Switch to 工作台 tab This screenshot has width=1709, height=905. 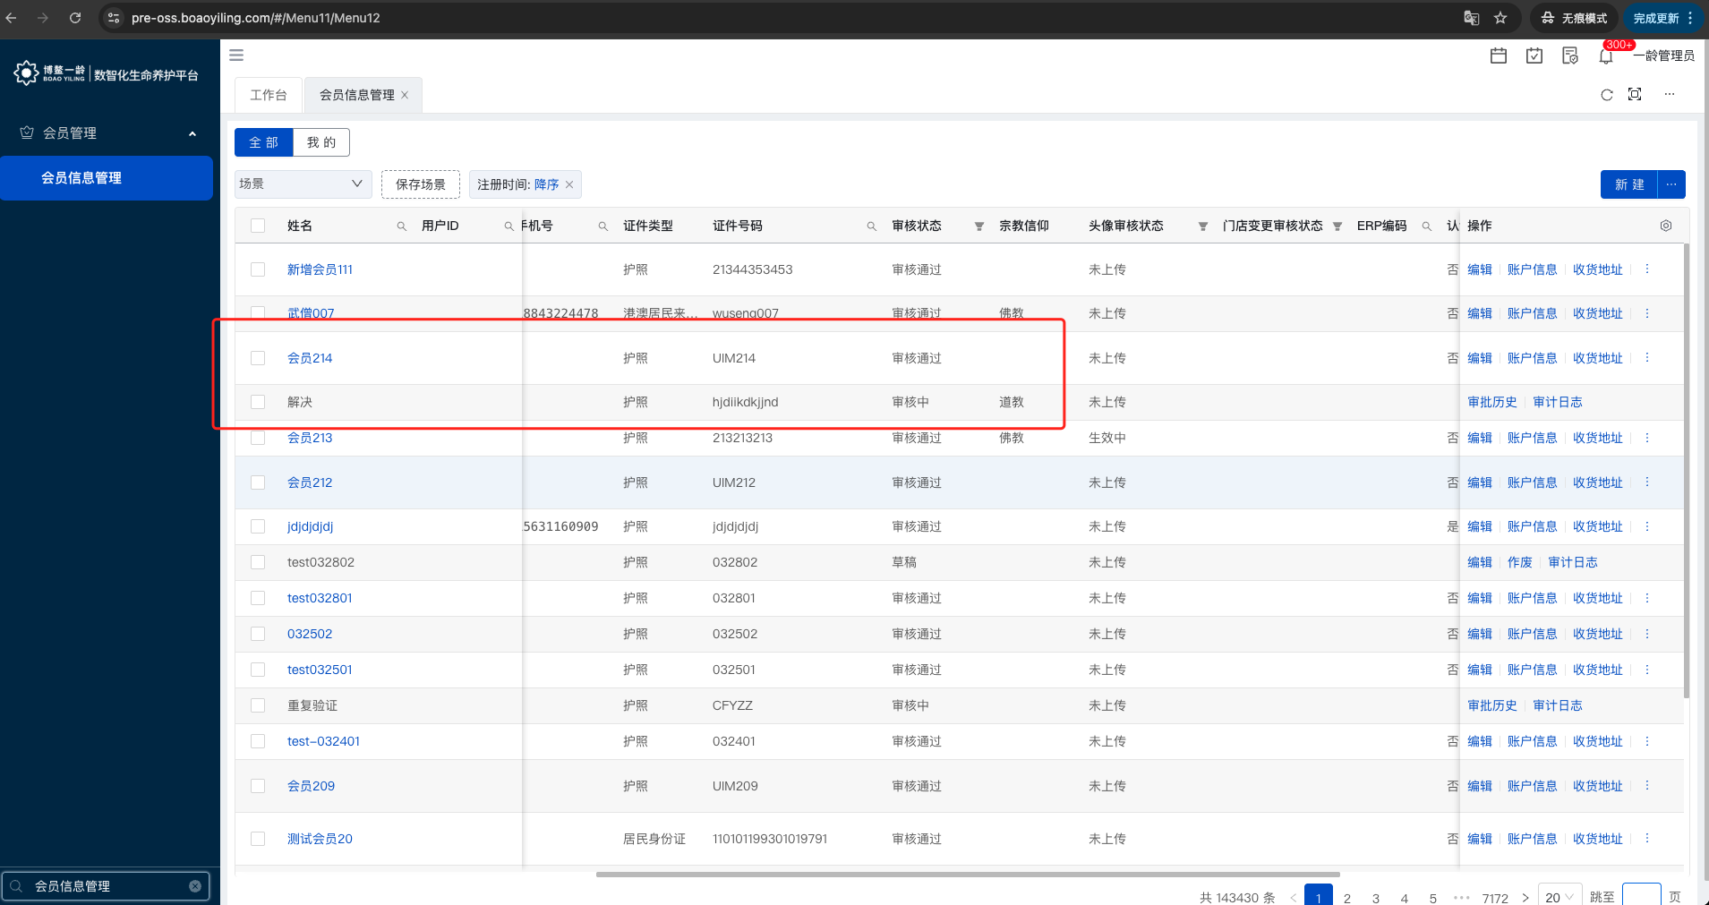point(269,95)
